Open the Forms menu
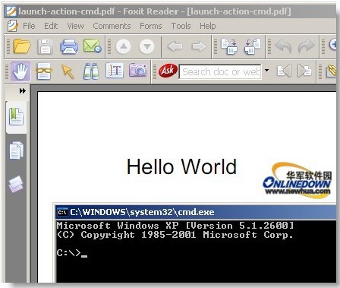The width and height of the screenshot is (340, 288). pyautogui.click(x=151, y=26)
